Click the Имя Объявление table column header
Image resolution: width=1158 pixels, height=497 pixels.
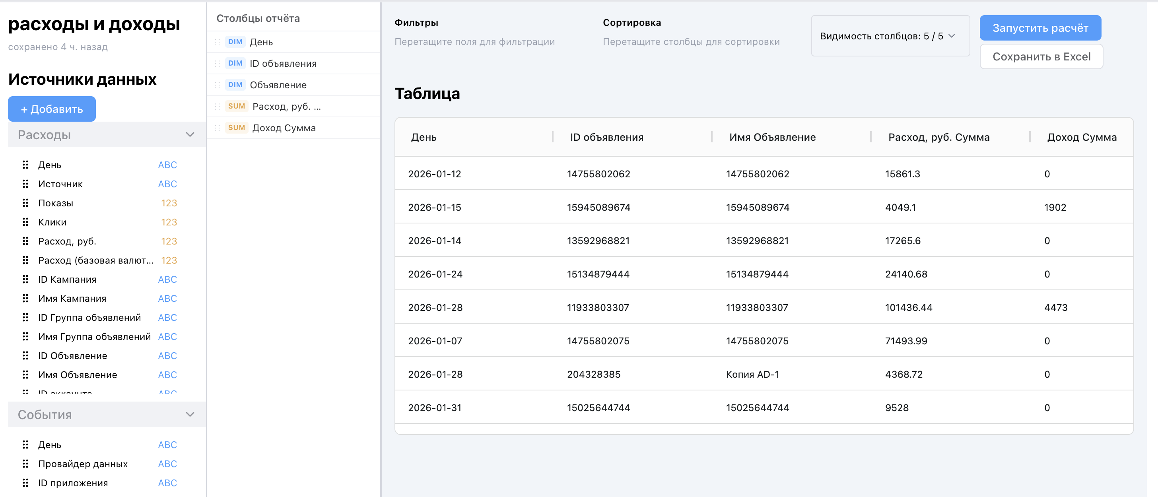pyautogui.click(x=772, y=138)
